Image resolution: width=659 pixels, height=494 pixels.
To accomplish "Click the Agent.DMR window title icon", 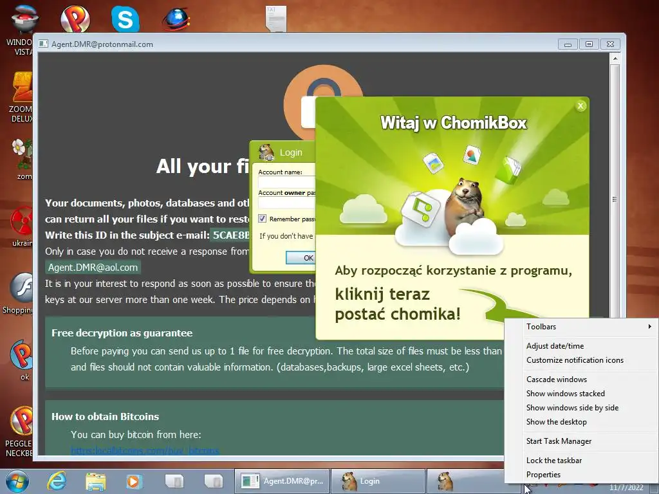I will click(x=43, y=44).
